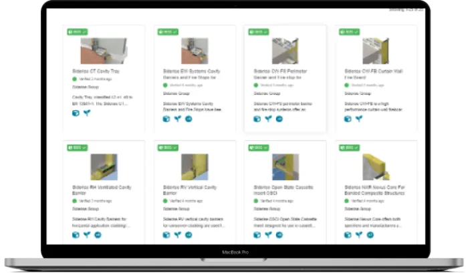Image resolution: width=468 pixels, height=273 pixels.
Task: Click the round teal badge icon on RV Vertical card
Action: coord(189,235)
